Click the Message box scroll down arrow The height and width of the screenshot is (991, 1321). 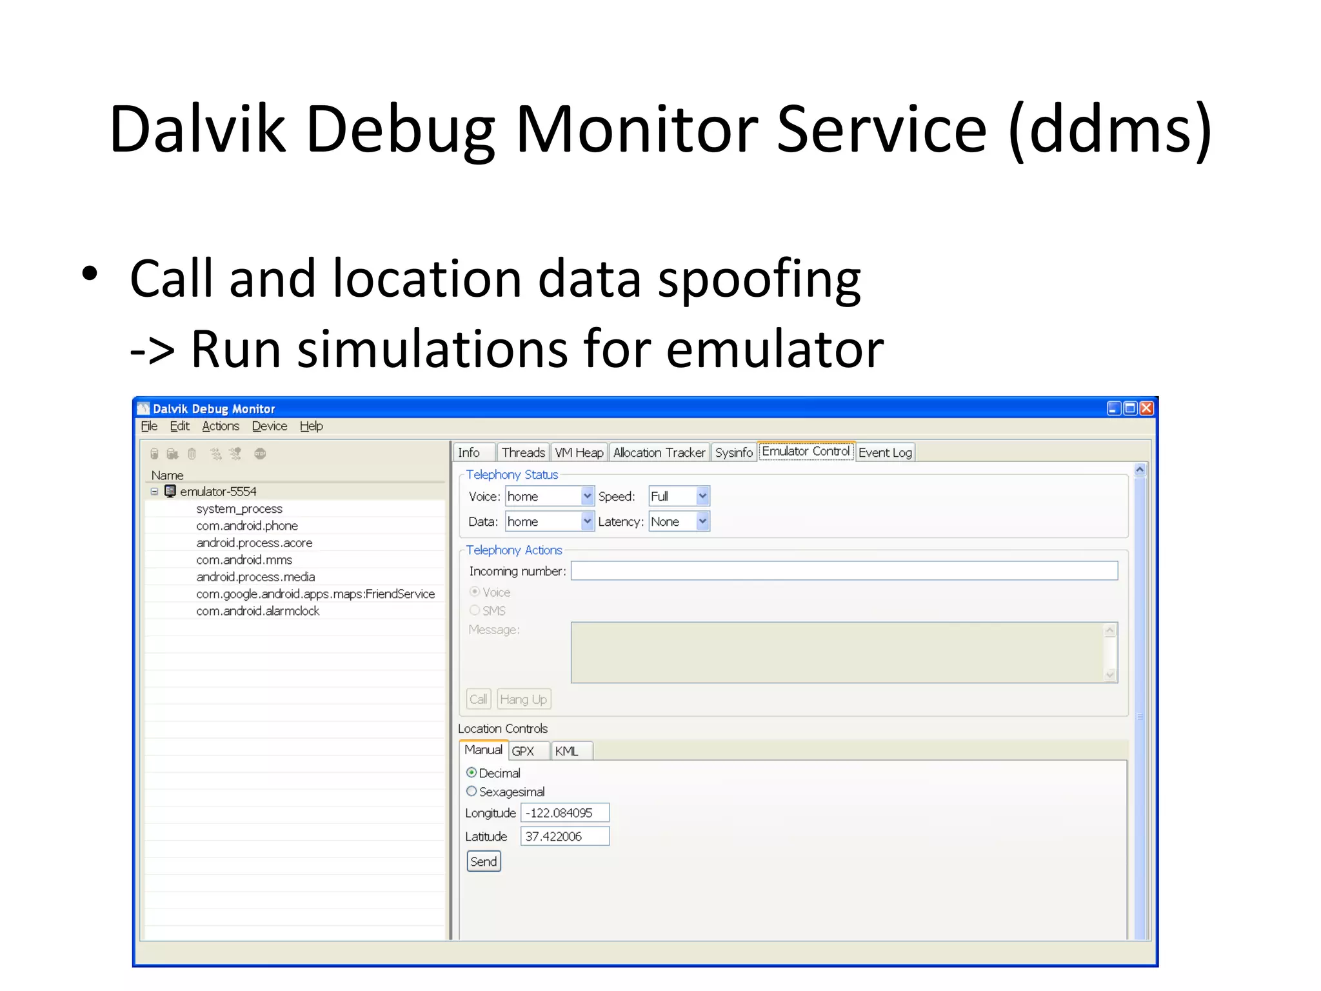pyautogui.click(x=1110, y=675)
